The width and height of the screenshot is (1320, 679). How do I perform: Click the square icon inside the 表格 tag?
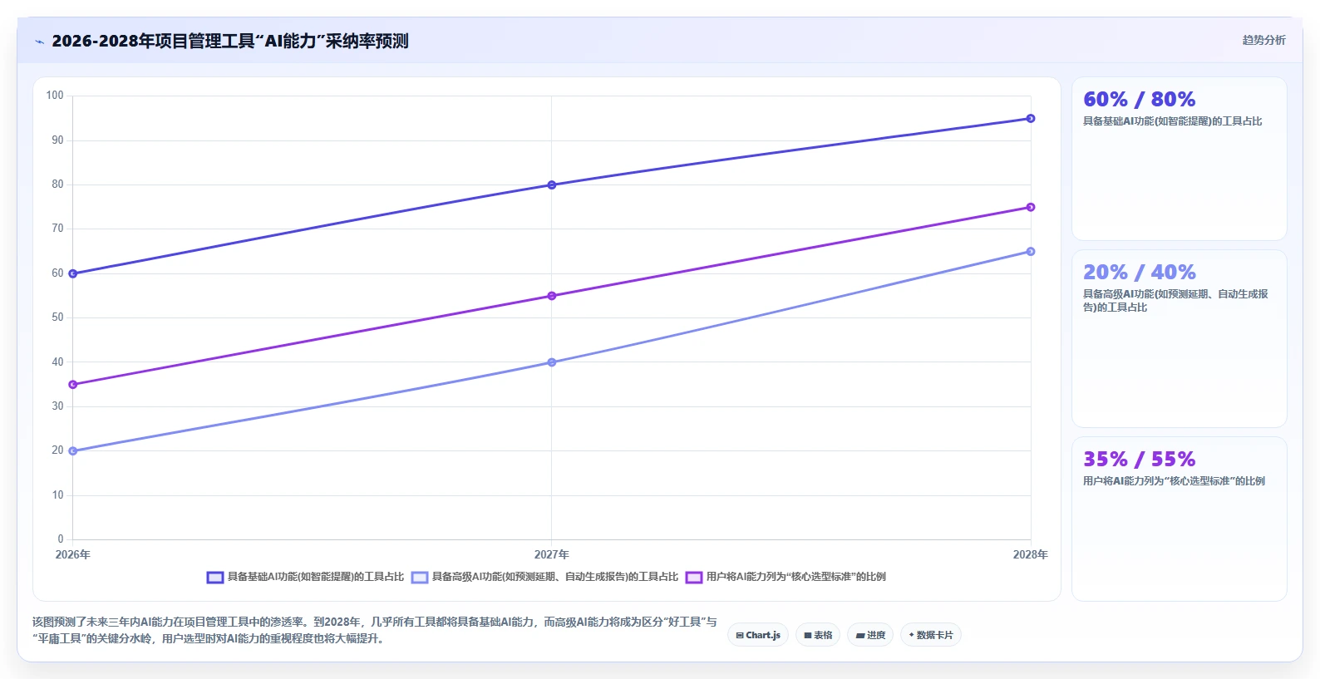(x=807, y=635)
